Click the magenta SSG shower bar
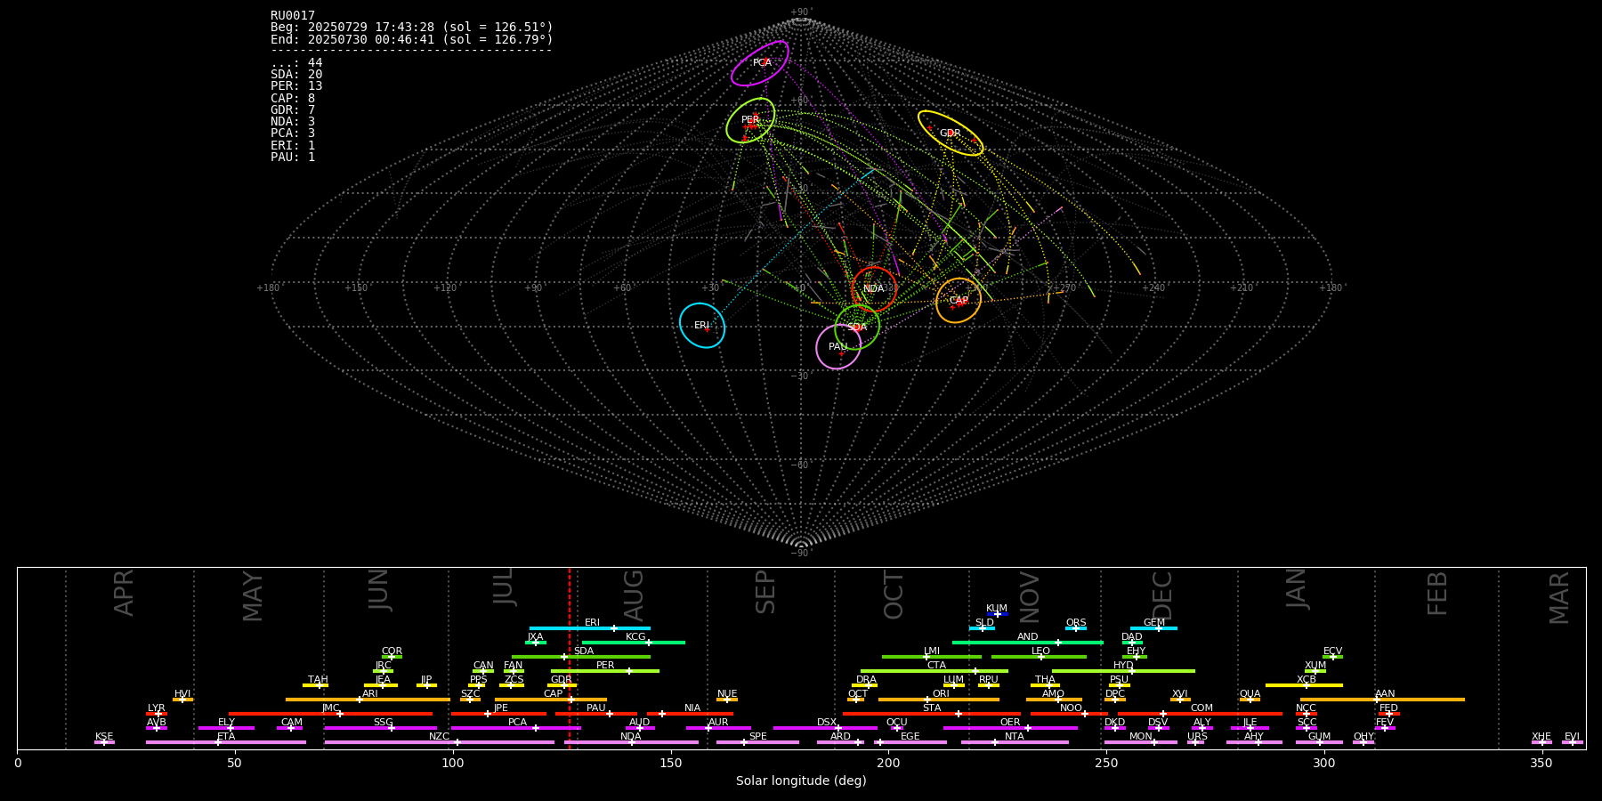Image resolution: width=1602 pixels, height=801 pixels. point(381,728)
